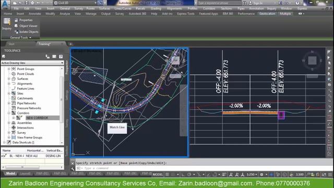
Task: Select the Intersections tree item
Action: pyautogui.click(x=25, y=127)
